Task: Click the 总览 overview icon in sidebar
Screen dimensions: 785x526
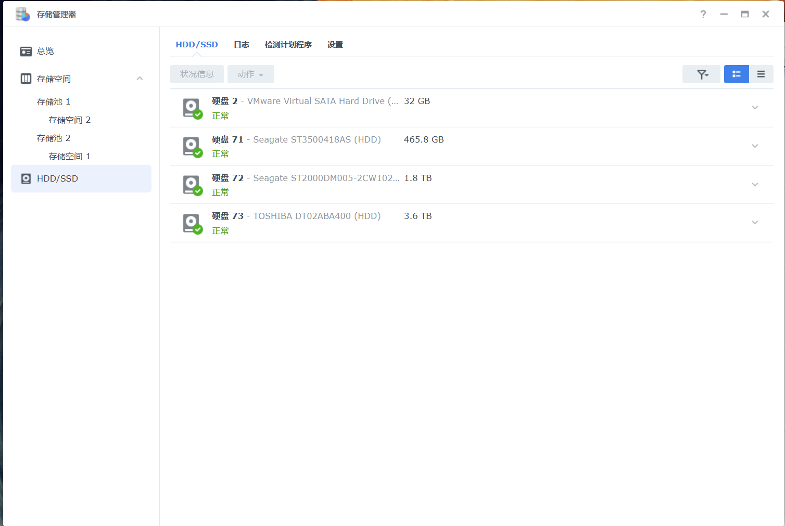Action: coord(26,52)
